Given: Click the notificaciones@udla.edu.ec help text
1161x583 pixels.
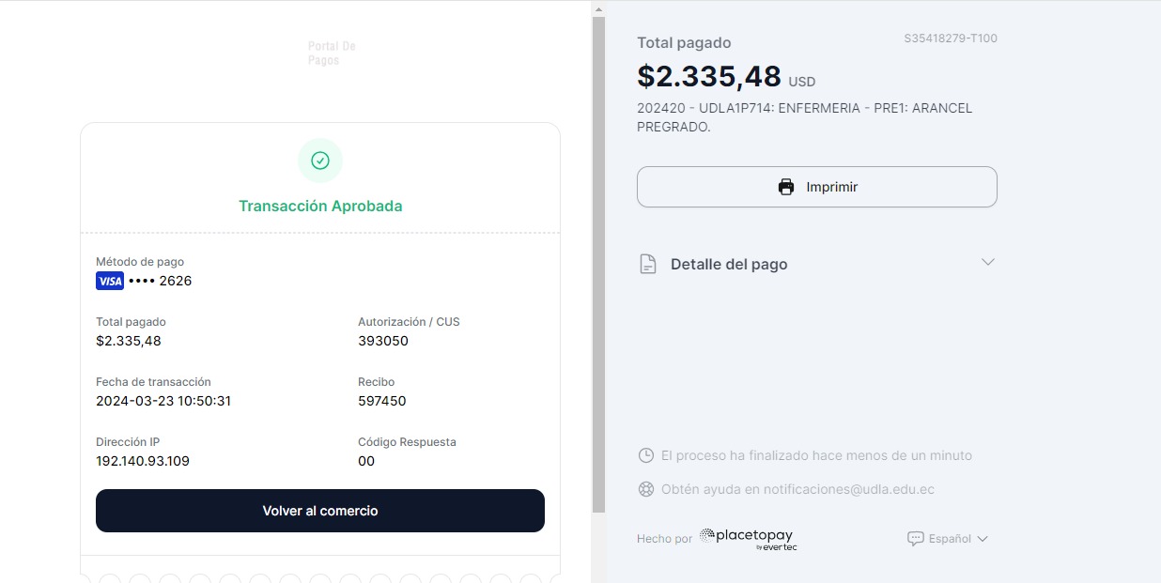Looking at the screenshot, I should coord(797,489).
